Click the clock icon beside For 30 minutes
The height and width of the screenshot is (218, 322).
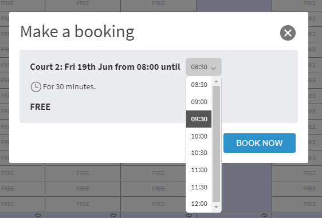(36, 87)
